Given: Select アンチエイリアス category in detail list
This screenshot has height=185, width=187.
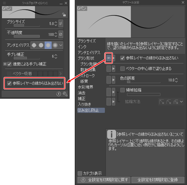Looking at the screenshot, I should (x=89, y=53).
